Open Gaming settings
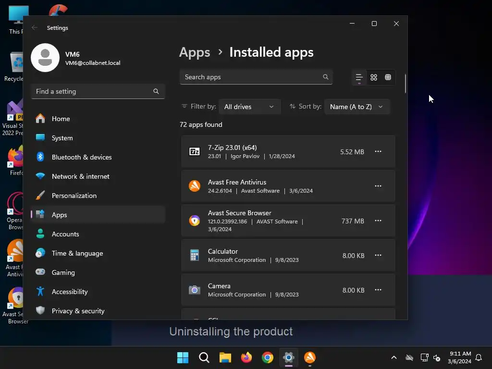This screenshot has width=492, height=369. (98, 272)
